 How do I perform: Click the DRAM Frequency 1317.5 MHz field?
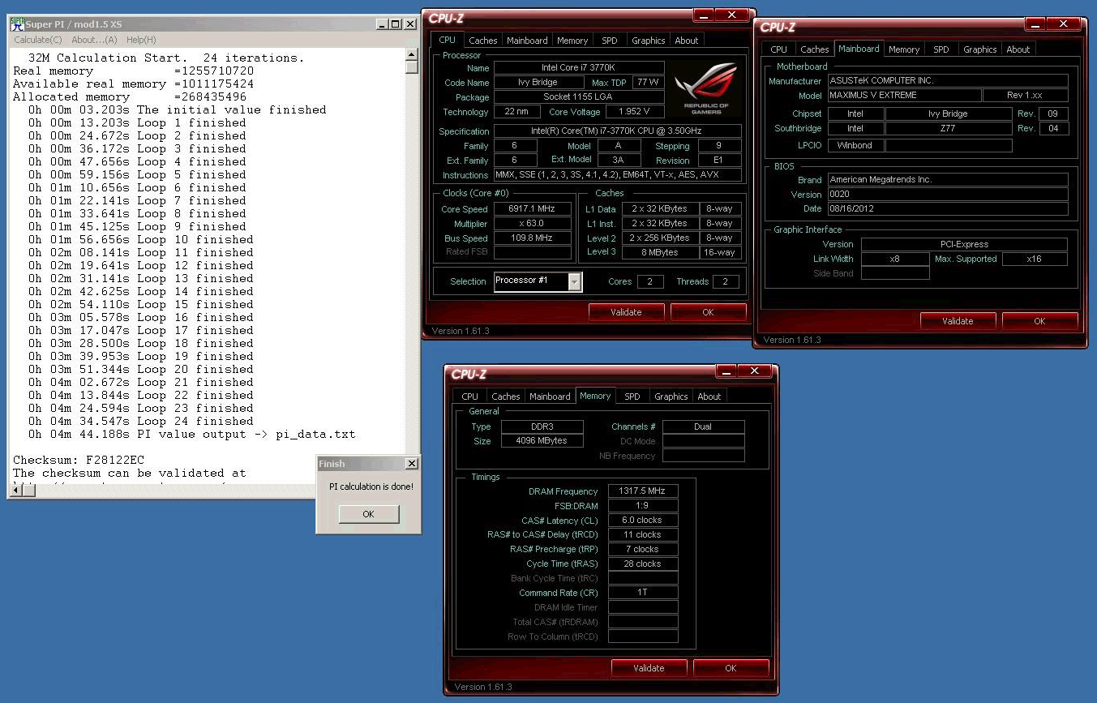[643, 491]
